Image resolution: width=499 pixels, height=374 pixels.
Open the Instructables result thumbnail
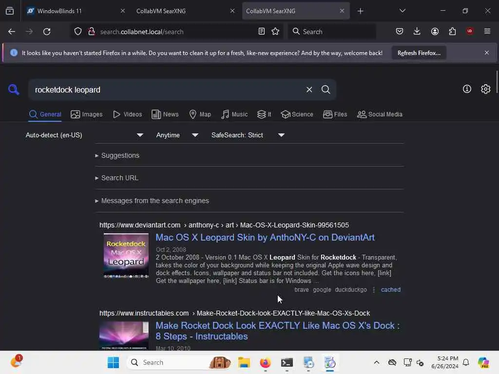click(x=124, y=336)
